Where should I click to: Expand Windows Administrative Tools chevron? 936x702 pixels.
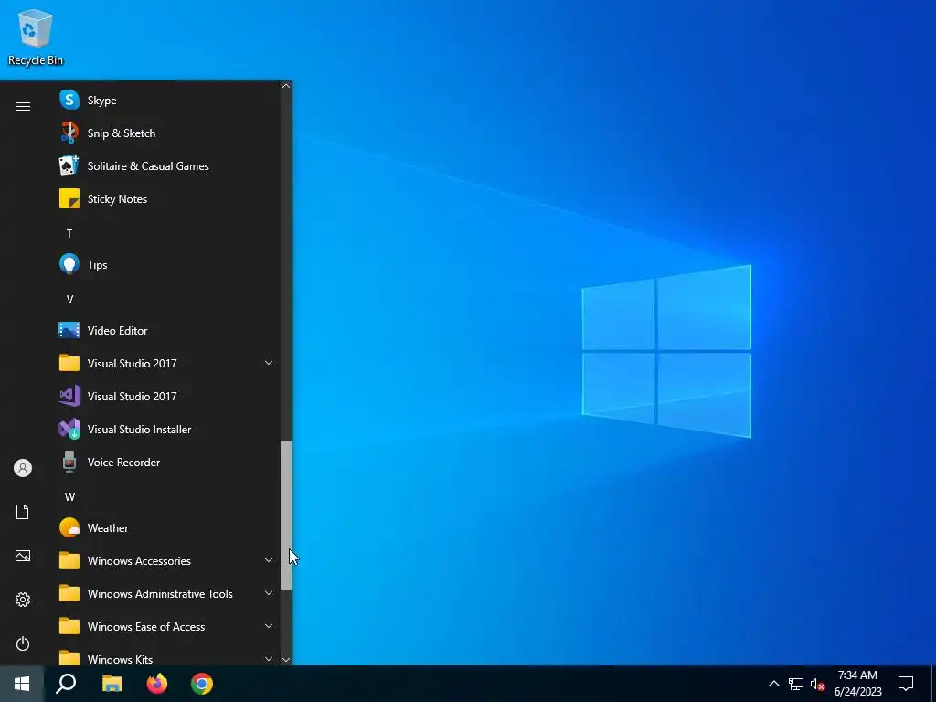269,593
